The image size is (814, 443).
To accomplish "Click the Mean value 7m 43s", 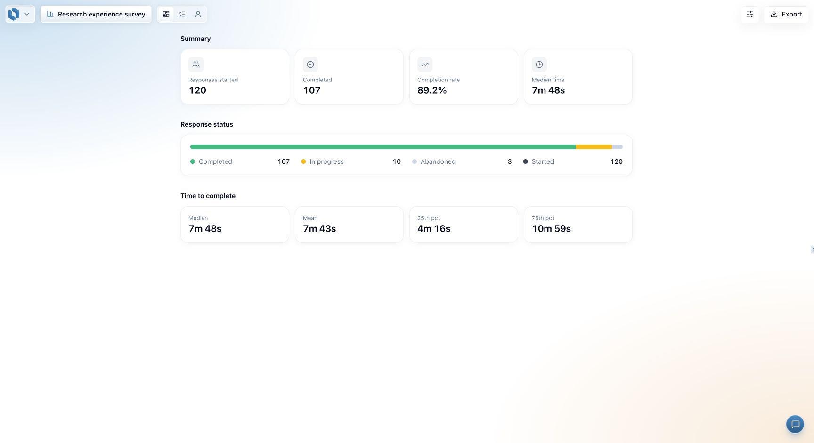I will pos(319,229).
